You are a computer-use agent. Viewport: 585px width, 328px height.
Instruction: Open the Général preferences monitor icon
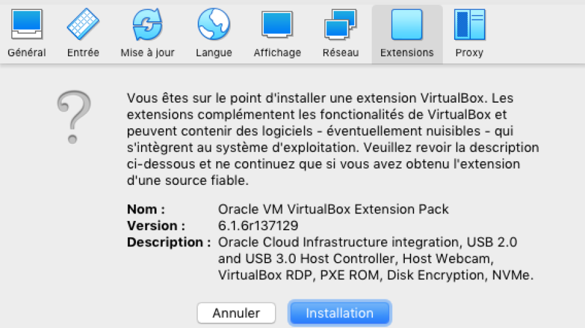point(26,24)
